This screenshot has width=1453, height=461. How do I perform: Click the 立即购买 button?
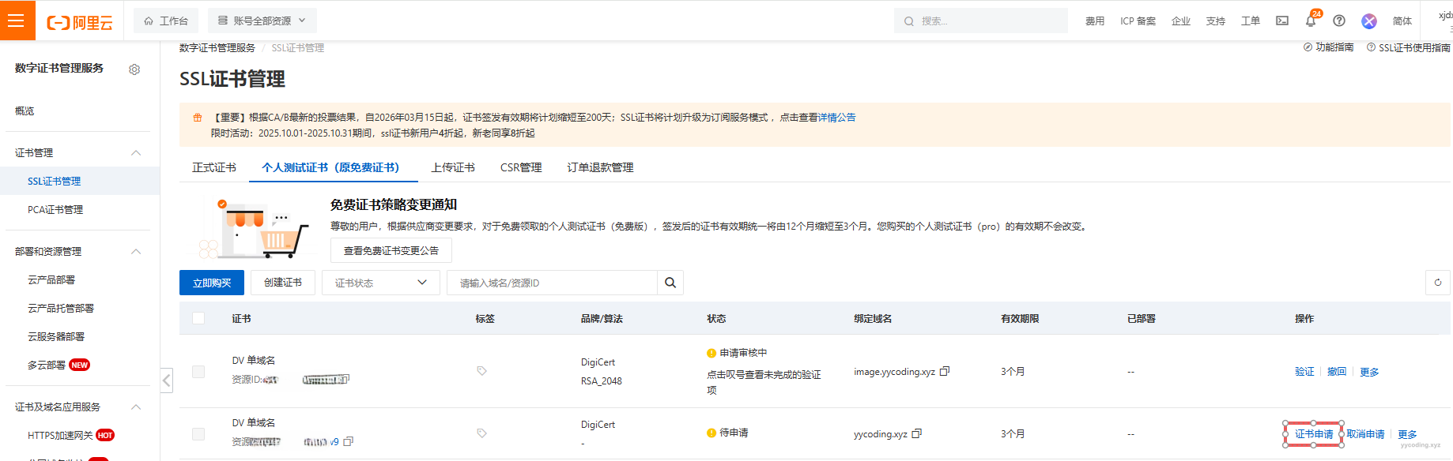[212, 283]
